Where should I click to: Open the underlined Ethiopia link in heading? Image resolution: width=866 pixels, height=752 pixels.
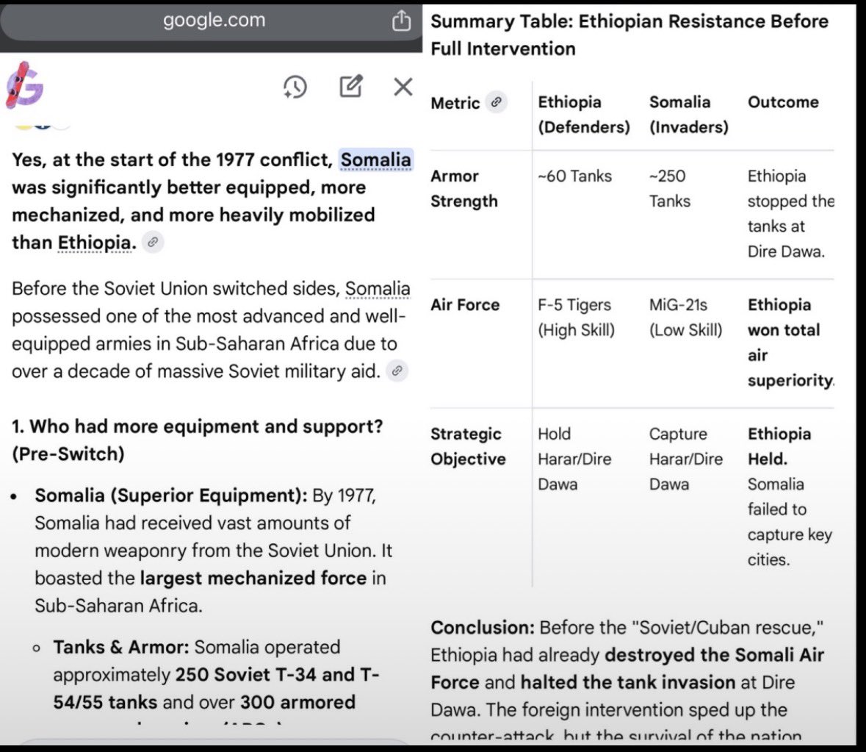click(x=95, y=243)
